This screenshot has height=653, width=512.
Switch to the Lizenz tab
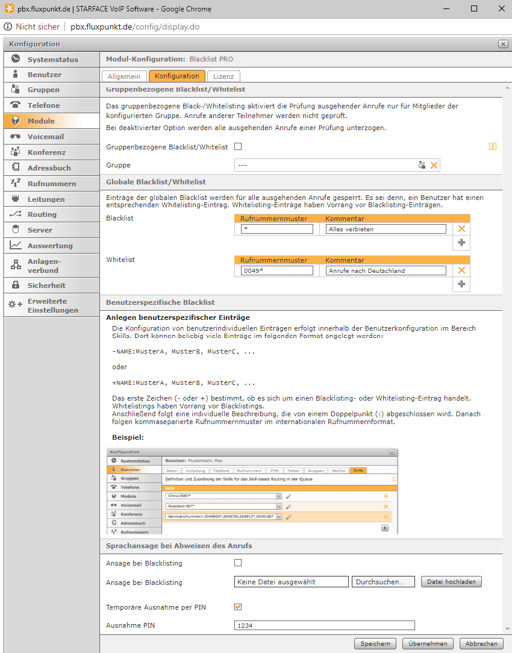pyautogui.click(x=223, y=77)
